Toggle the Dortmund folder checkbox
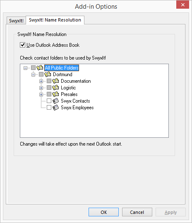The width and height of the screenshot is (192, 223). [x=41, y=74]
